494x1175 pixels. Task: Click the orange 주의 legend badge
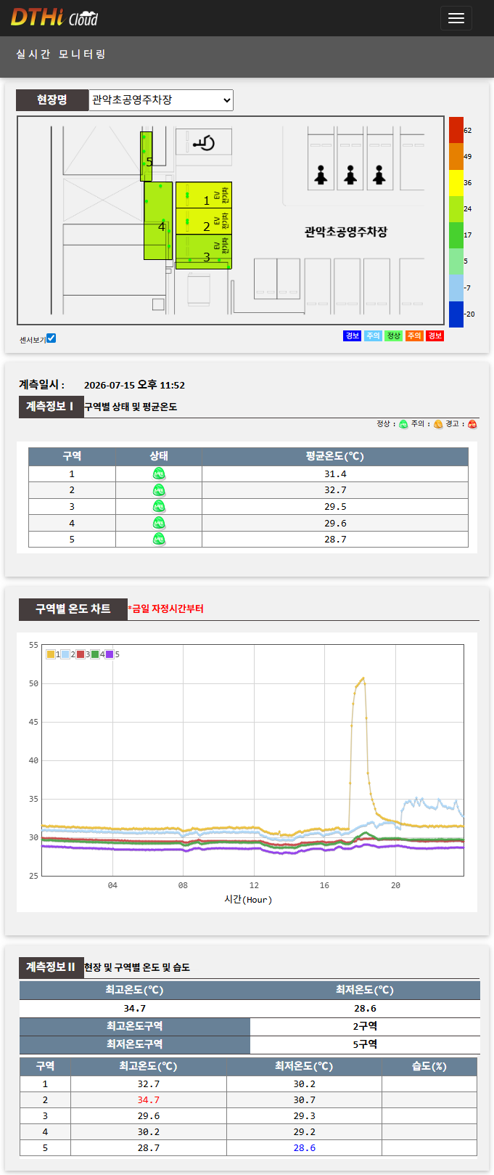pyautogui.click(x=413, y=336)
